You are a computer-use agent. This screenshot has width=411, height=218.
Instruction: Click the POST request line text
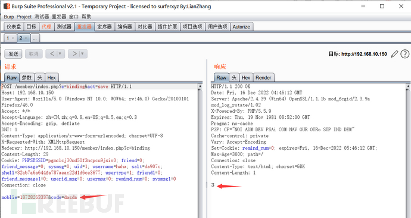[67, 87]
